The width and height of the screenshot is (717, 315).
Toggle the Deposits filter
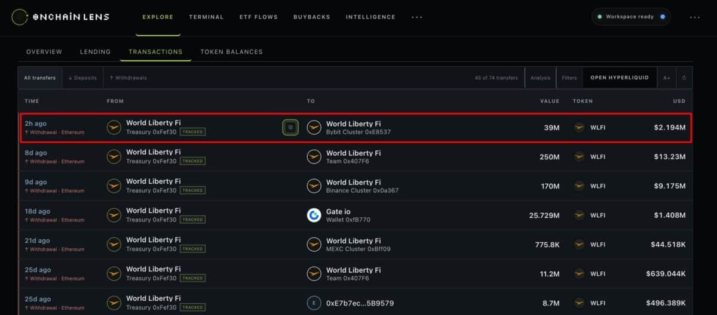tap(82, 78)
